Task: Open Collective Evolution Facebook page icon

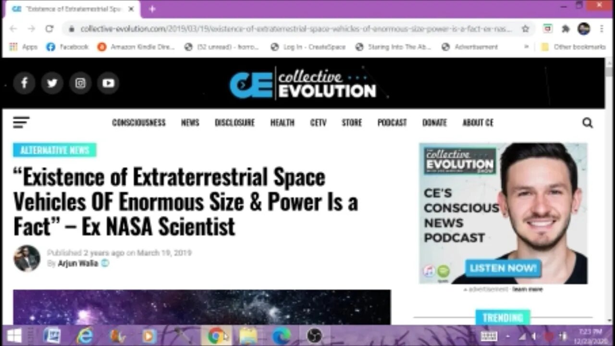Action: tap(24, 83)
